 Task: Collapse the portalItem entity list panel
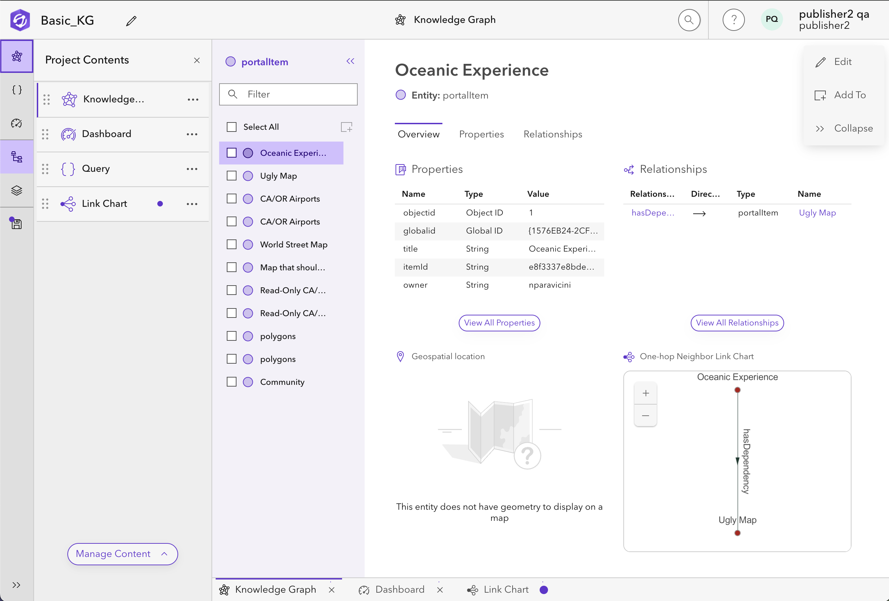pos(350,61)
